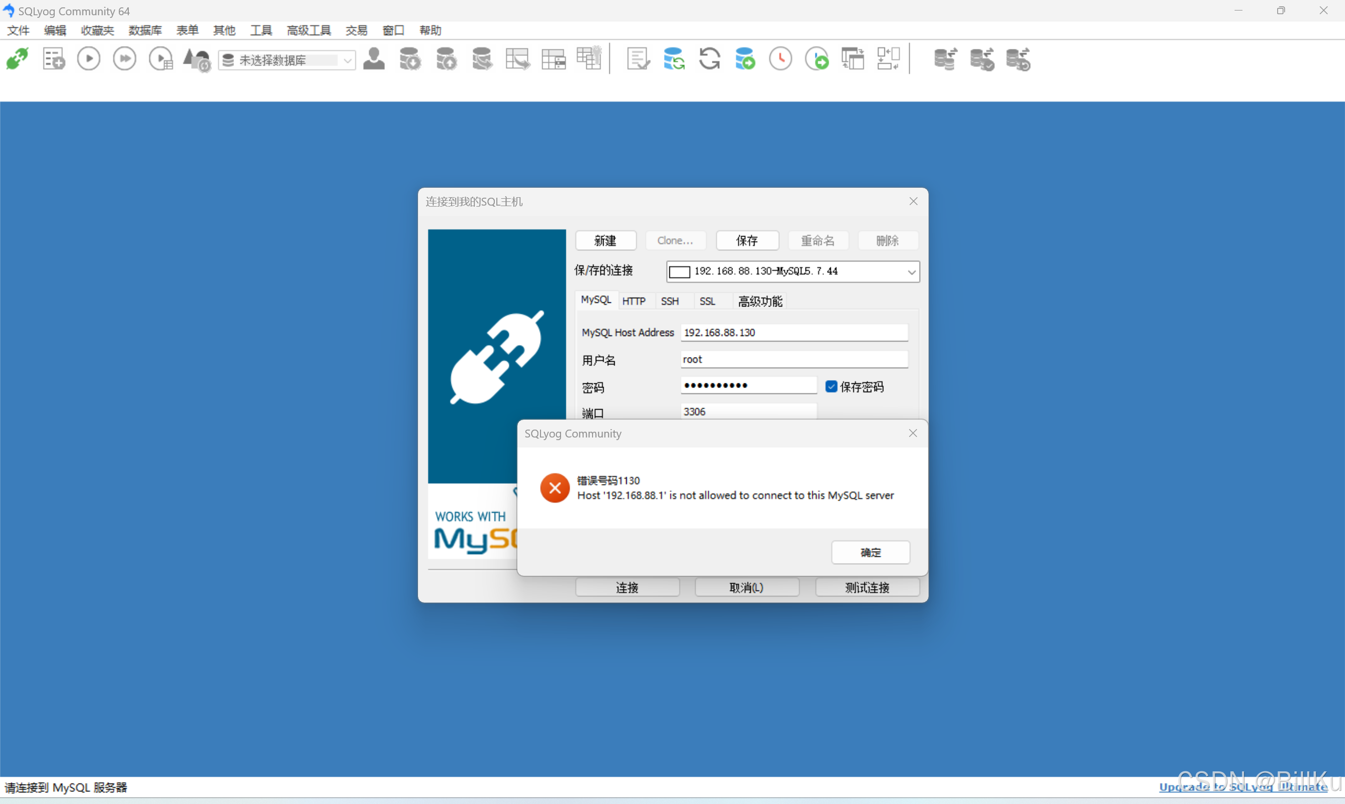Click the 测试连接 button
Viewport: 1345px width, 804px height.
click(x=867, y=587)
